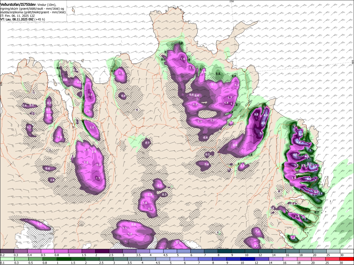Click the 3.2 precipitation value on the map
The height and width of the screenshot is (265, 354).
pos(256,114)
